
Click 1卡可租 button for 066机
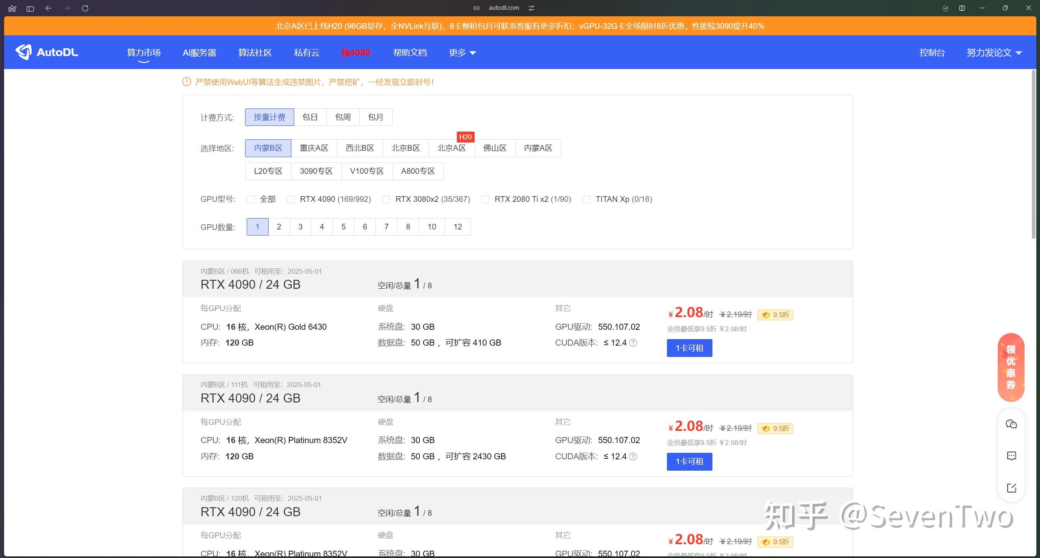click(x=689, y=348)
